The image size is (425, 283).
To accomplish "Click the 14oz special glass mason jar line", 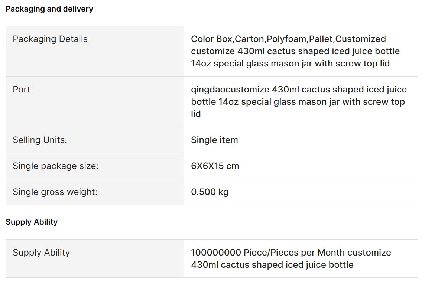I will click(x=290, y=64).
